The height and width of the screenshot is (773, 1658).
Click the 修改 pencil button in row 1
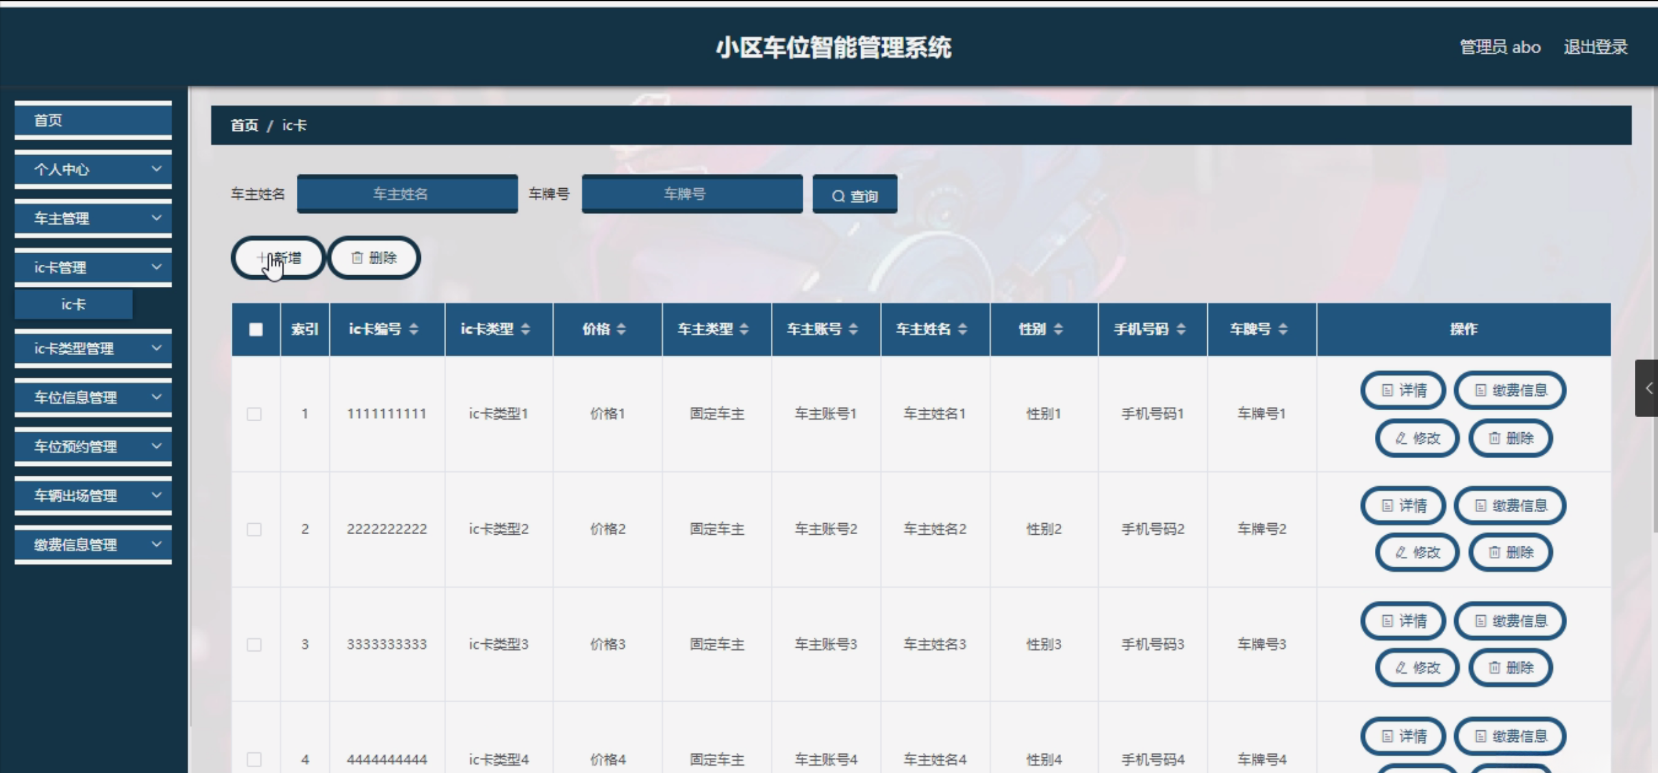[1417, 438]
